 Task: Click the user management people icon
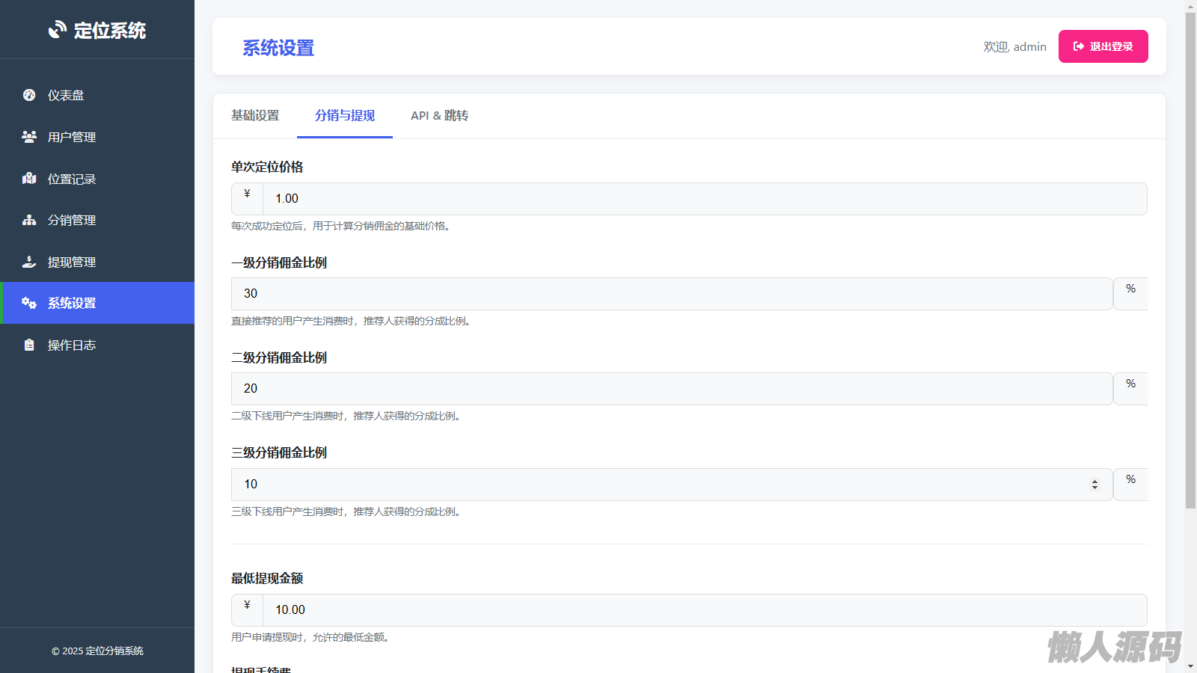(x=29, y=137)
